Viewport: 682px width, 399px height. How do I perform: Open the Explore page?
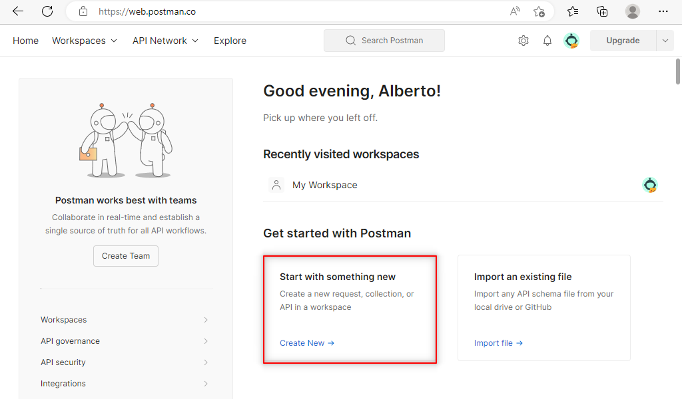(x=230, y=41)
